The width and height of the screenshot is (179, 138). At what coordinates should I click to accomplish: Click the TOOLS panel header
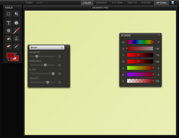pyautogui.click(x=9, y=8)
